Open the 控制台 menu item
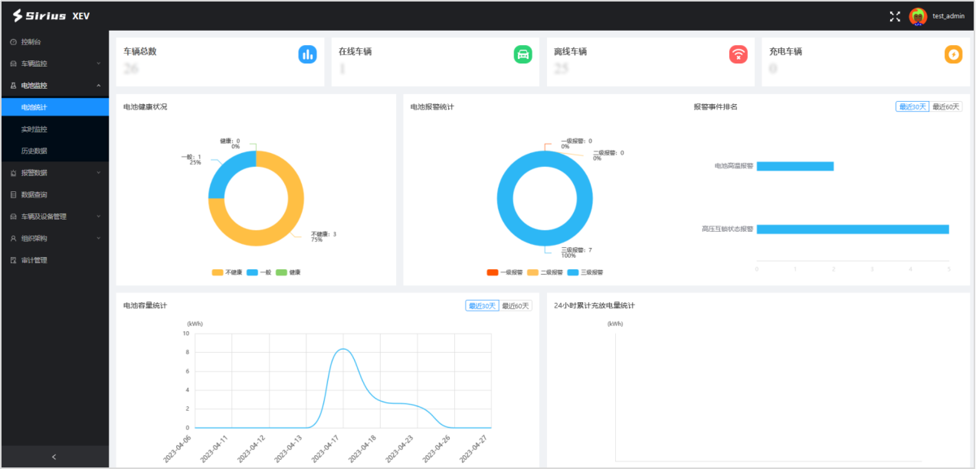This screenshot has height=469, width=976. [55, 42]
